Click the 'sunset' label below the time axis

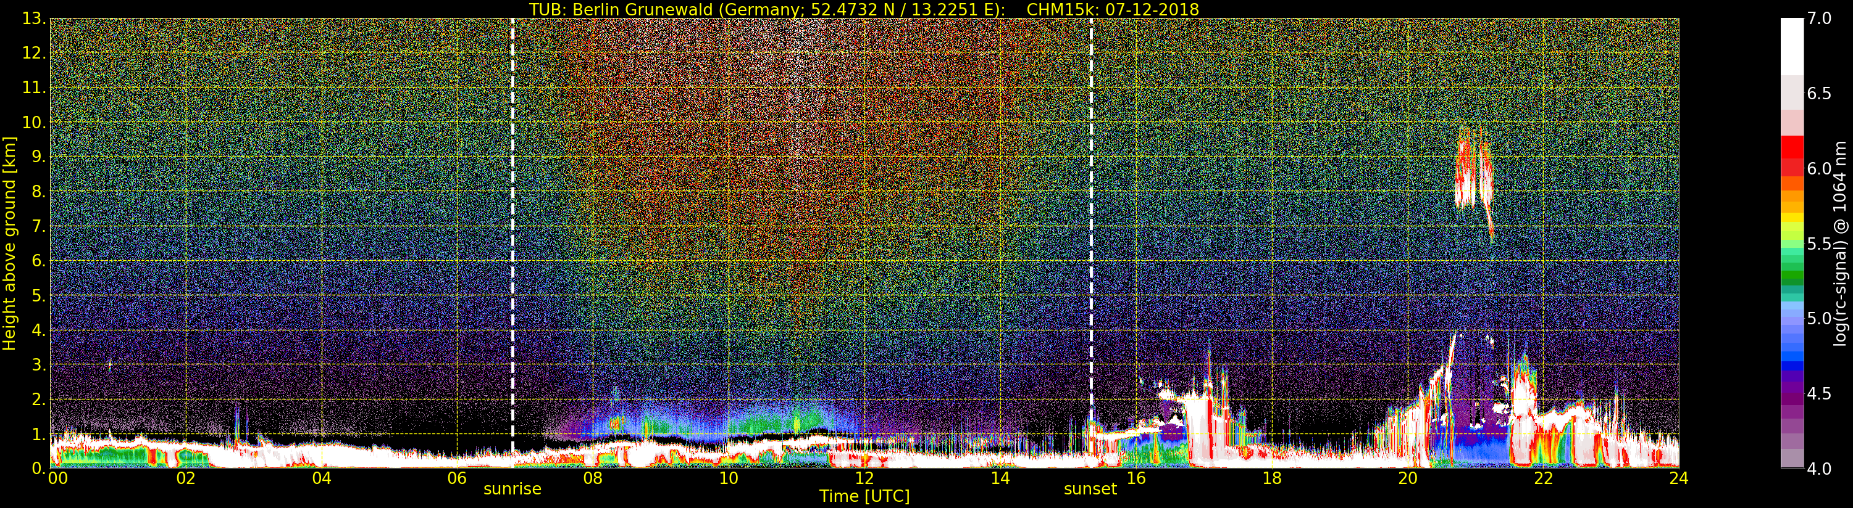[1090, 490]
